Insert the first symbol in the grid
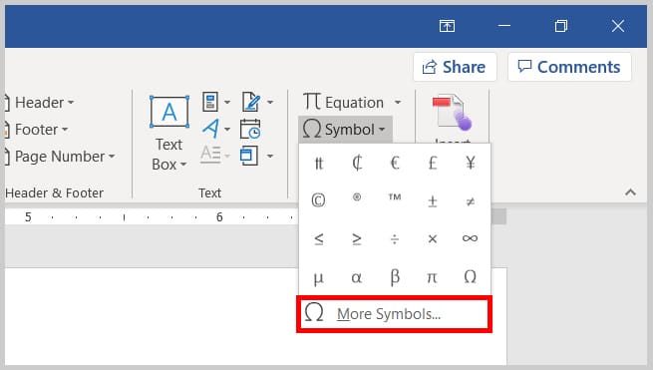The image size is (653, 370). (x=318, y=163)
